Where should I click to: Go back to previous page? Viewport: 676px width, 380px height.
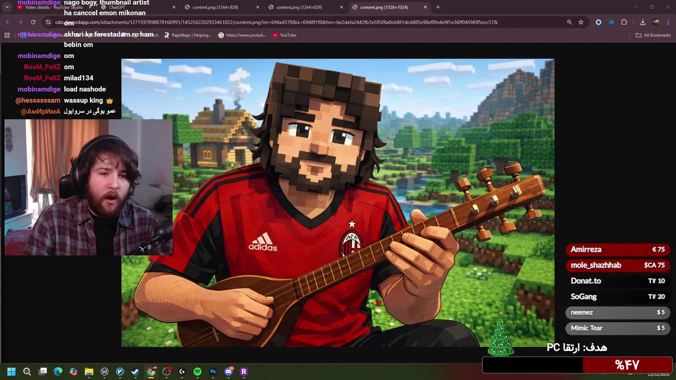tap(7, 22)
